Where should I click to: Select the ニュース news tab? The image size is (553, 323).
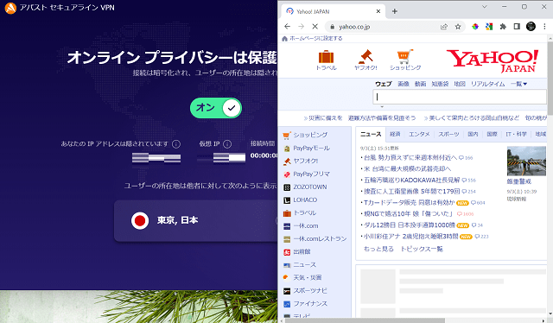(x=371, y=134)
